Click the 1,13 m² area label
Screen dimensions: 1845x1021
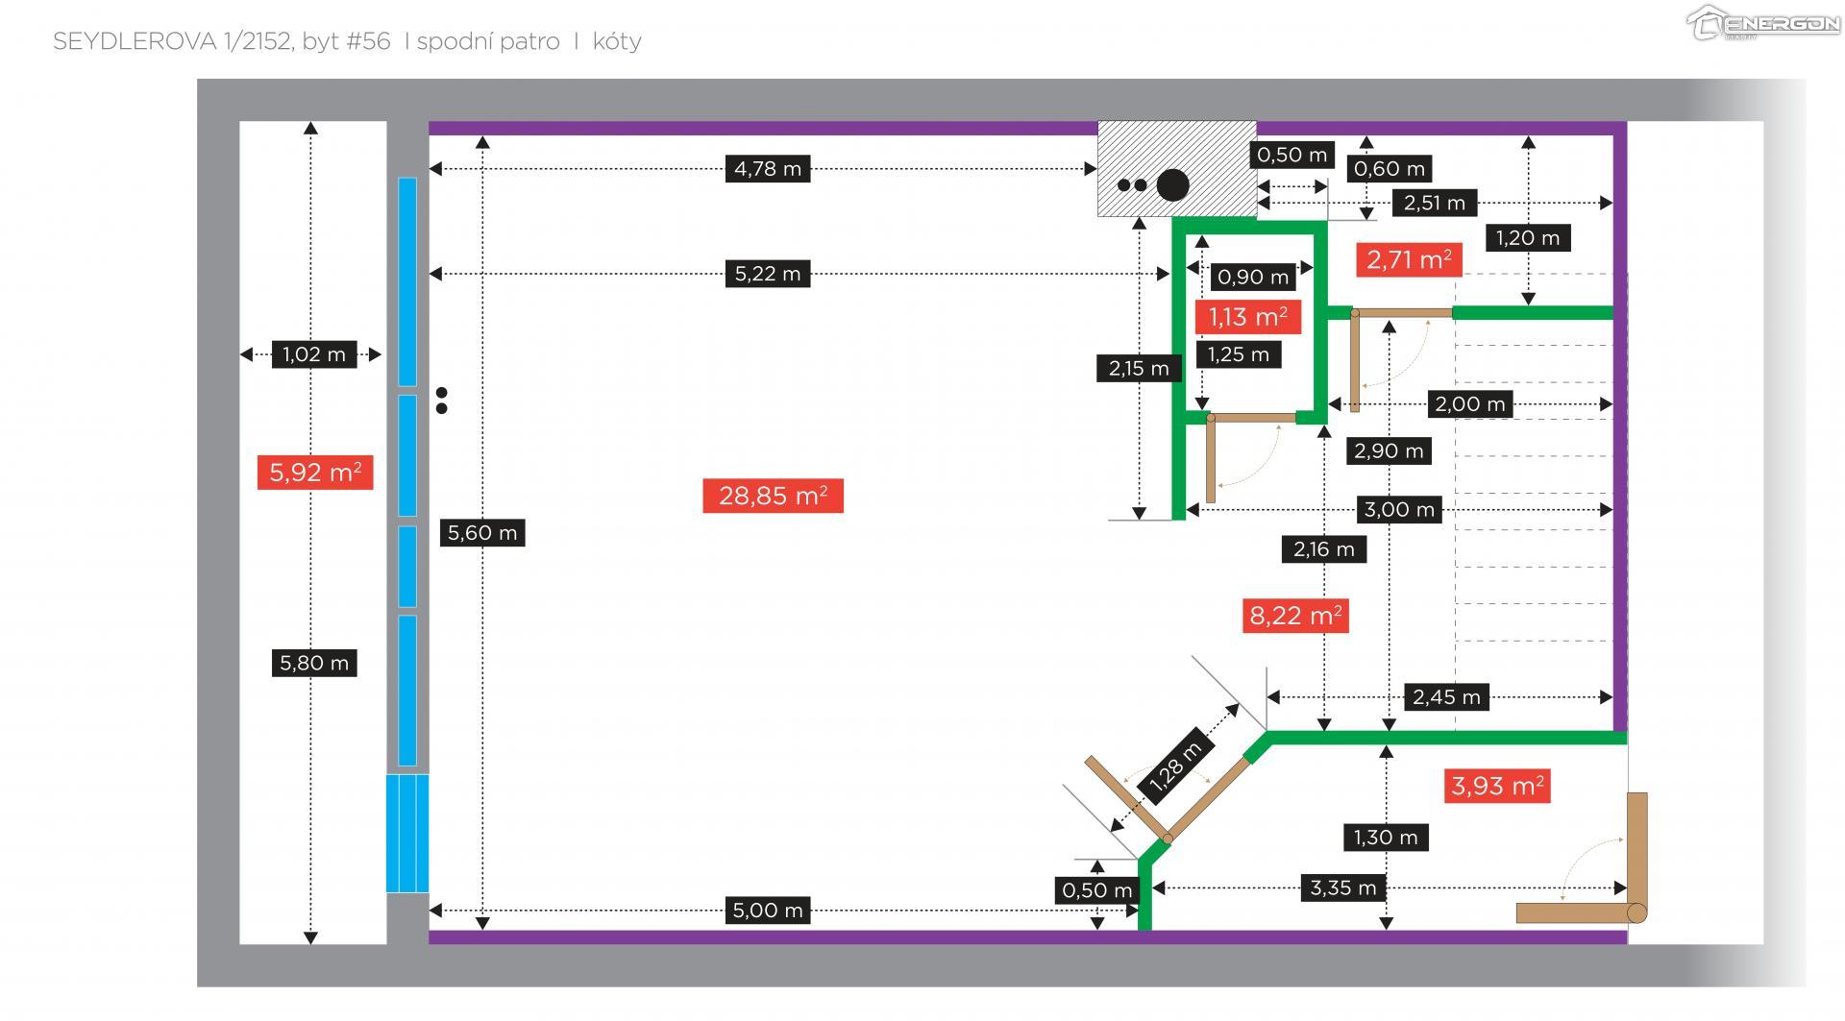(1247, 317)
